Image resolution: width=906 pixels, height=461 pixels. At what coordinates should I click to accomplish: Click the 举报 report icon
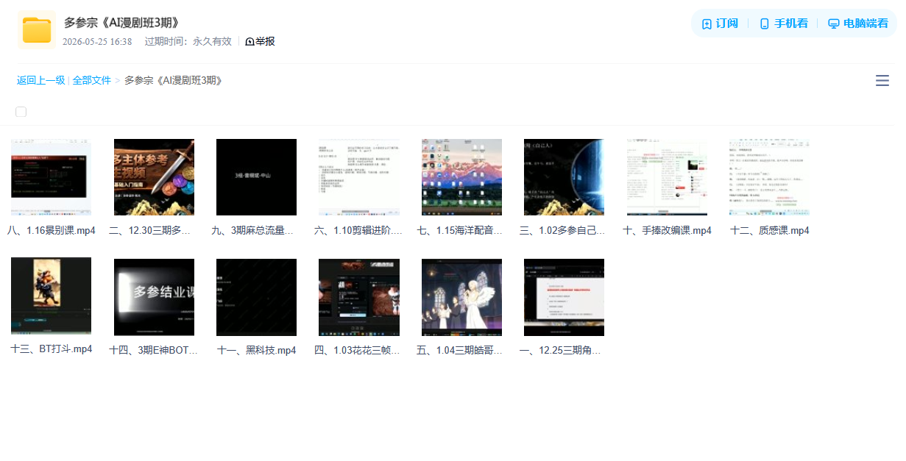[x=249, y=42]
